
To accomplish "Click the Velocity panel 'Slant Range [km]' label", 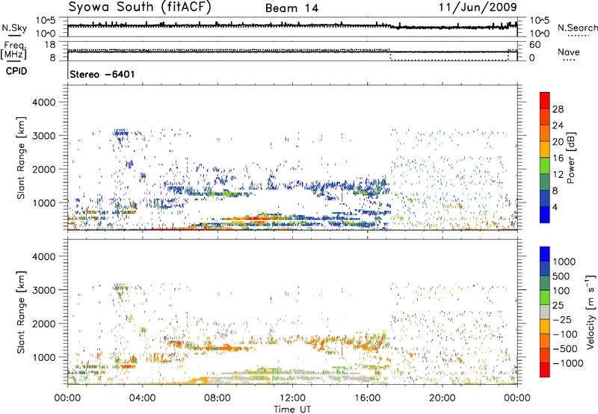I will pos(21,312).
